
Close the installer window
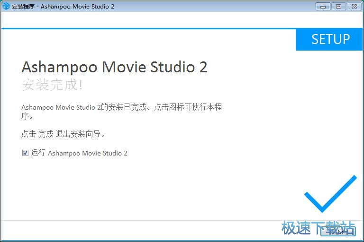pos(354,7)
